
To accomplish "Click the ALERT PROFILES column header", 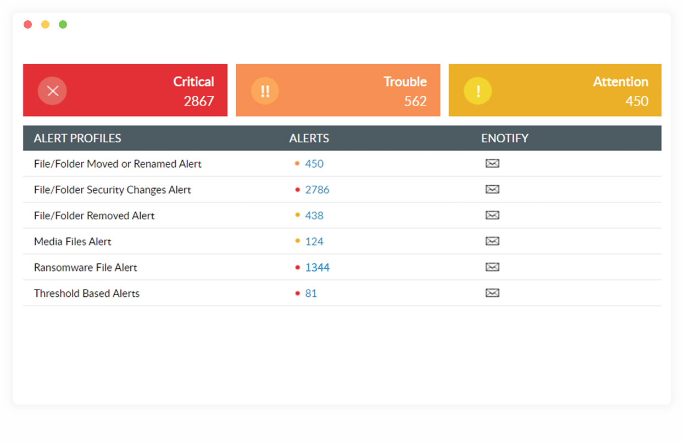I will (77, 138).
